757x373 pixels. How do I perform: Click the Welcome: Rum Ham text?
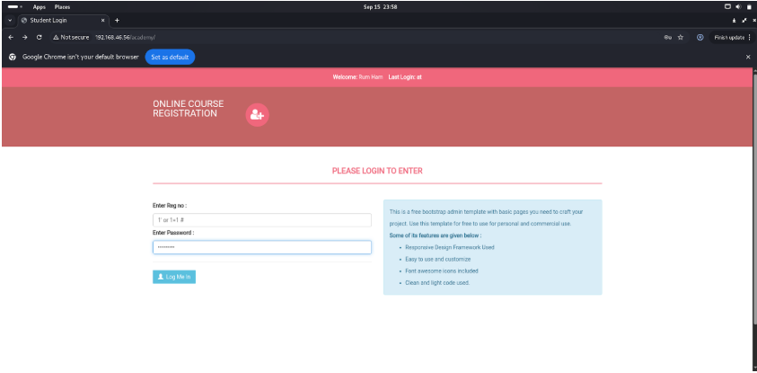click(357, 77)
